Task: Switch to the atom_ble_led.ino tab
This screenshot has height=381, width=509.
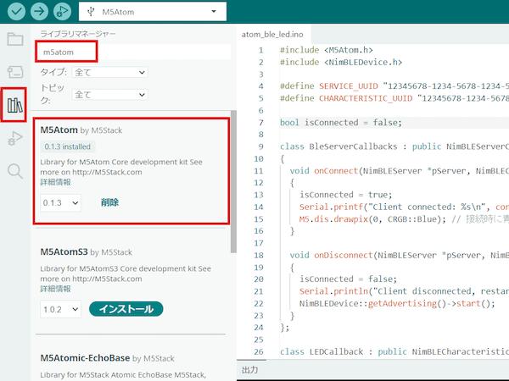Action: click(278, 35)
